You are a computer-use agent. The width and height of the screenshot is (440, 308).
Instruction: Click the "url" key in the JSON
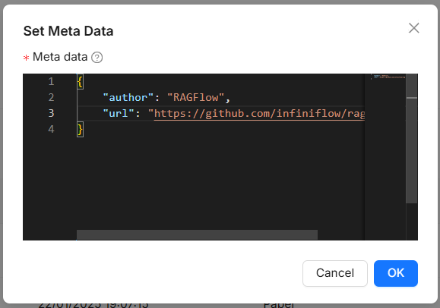click(x=119, y=114)
